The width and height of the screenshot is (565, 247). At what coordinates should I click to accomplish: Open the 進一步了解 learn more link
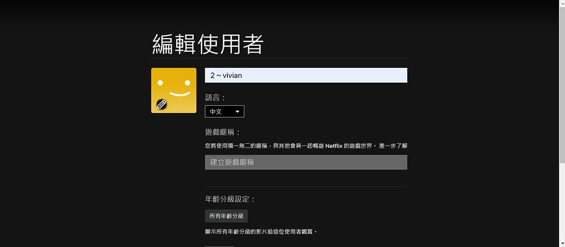pyautogui.click(x=393, y=146)
